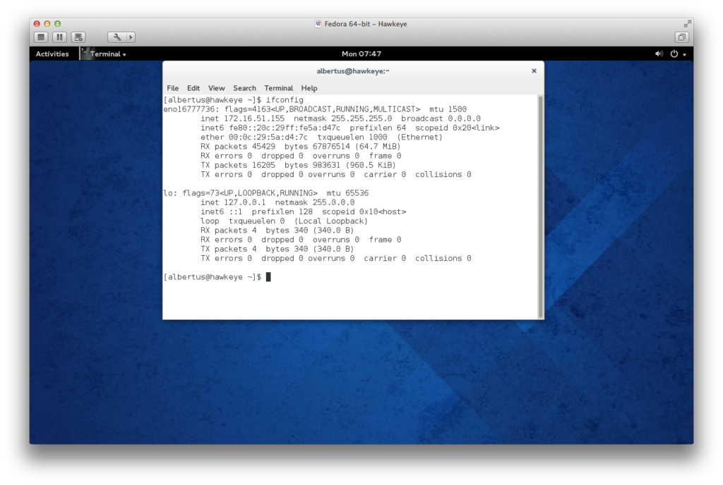Click the clock Mon 07:47
This screenshot has height=485, width=723.
tap(361, 54)
